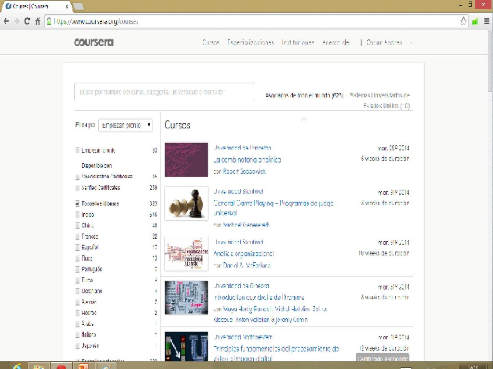Enable the Ruso language filter

click(x=78, y=258)
